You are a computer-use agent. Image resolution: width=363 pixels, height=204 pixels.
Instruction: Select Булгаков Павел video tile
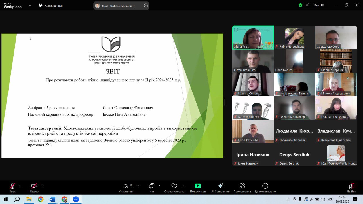tap(253, 108)
